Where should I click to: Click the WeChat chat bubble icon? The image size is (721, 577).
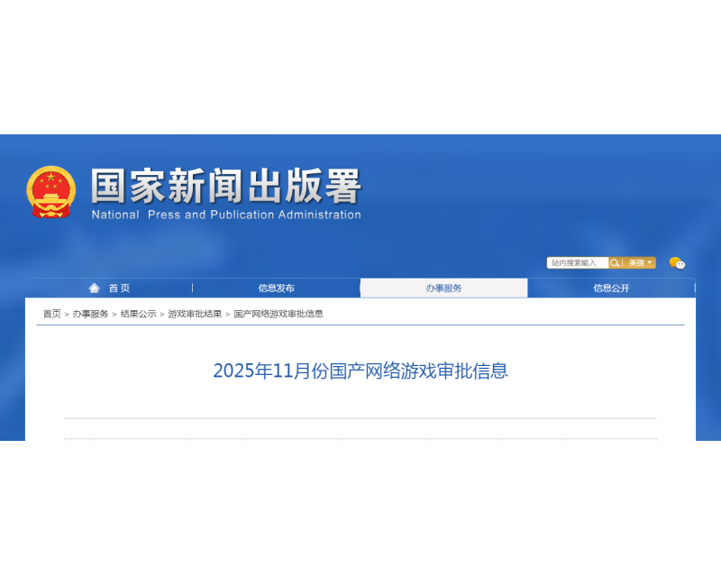click(x=675, y=264)
